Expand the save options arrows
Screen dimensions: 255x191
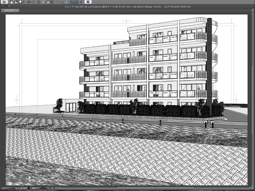24,2
